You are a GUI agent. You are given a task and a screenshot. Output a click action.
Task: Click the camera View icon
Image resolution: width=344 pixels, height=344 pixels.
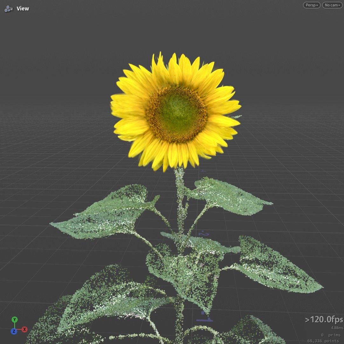point(9,9)
